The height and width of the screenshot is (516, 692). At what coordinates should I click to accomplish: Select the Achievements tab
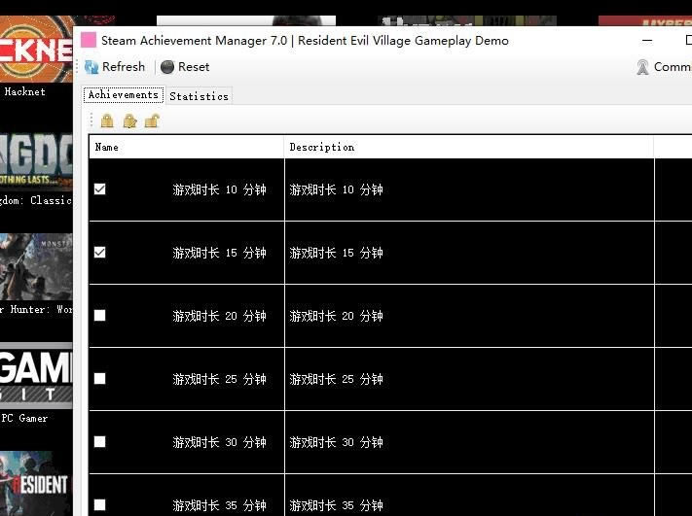point(124,94)
